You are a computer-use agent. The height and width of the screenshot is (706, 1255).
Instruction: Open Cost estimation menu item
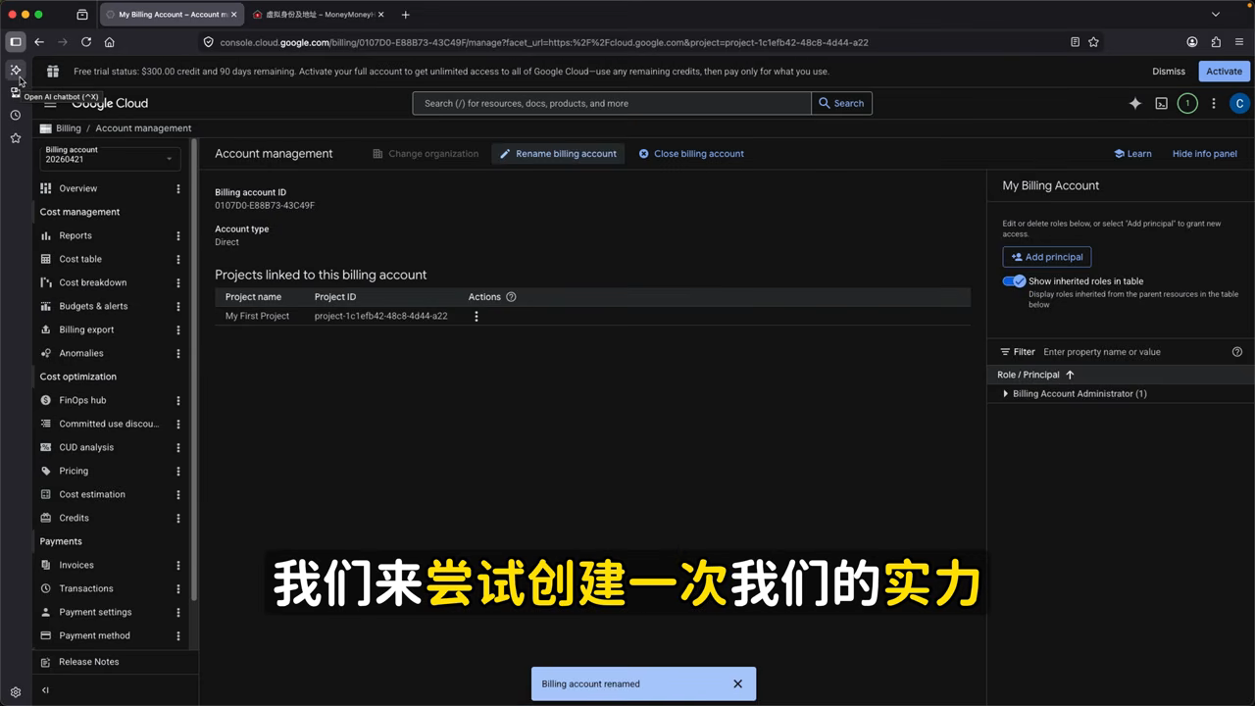92,494
